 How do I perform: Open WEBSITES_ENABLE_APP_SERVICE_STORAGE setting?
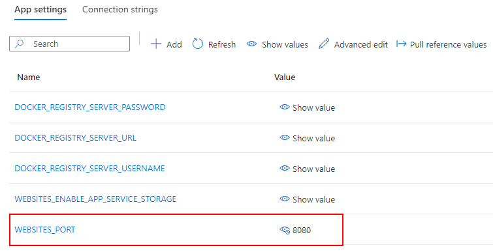click(95, 199)
